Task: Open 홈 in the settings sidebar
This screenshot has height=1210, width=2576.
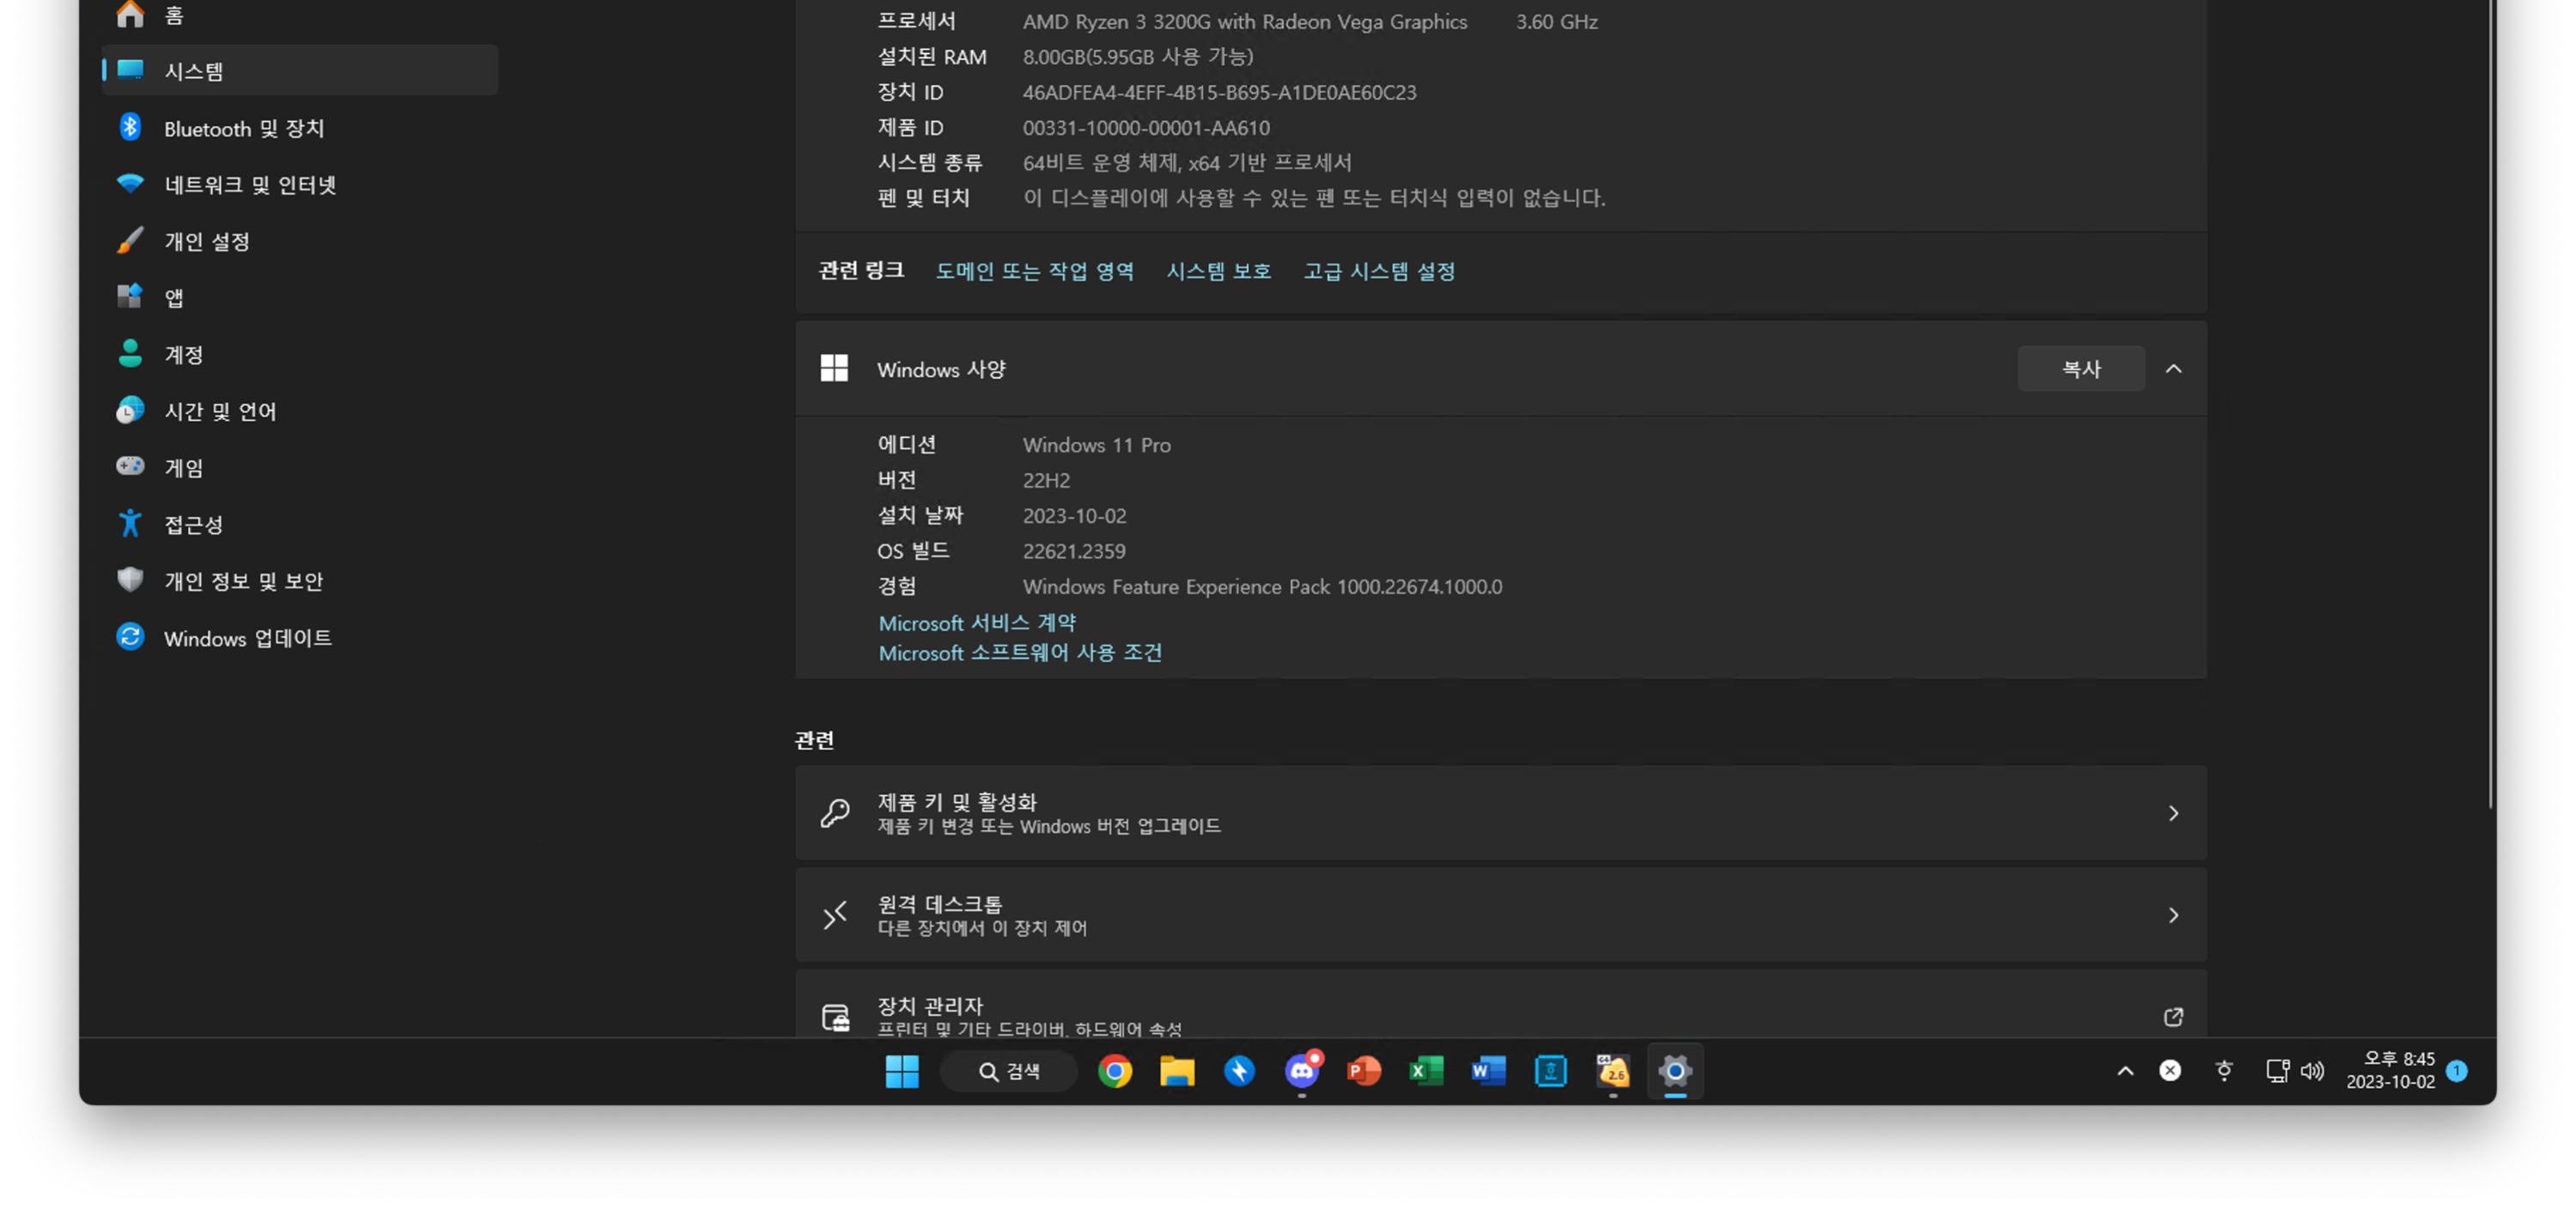Action: click(x=300, y=14)
